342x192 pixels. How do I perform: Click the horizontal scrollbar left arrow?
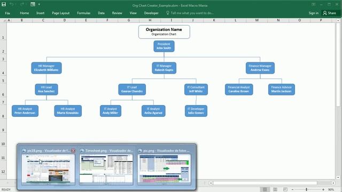click(x=211, y=183)
